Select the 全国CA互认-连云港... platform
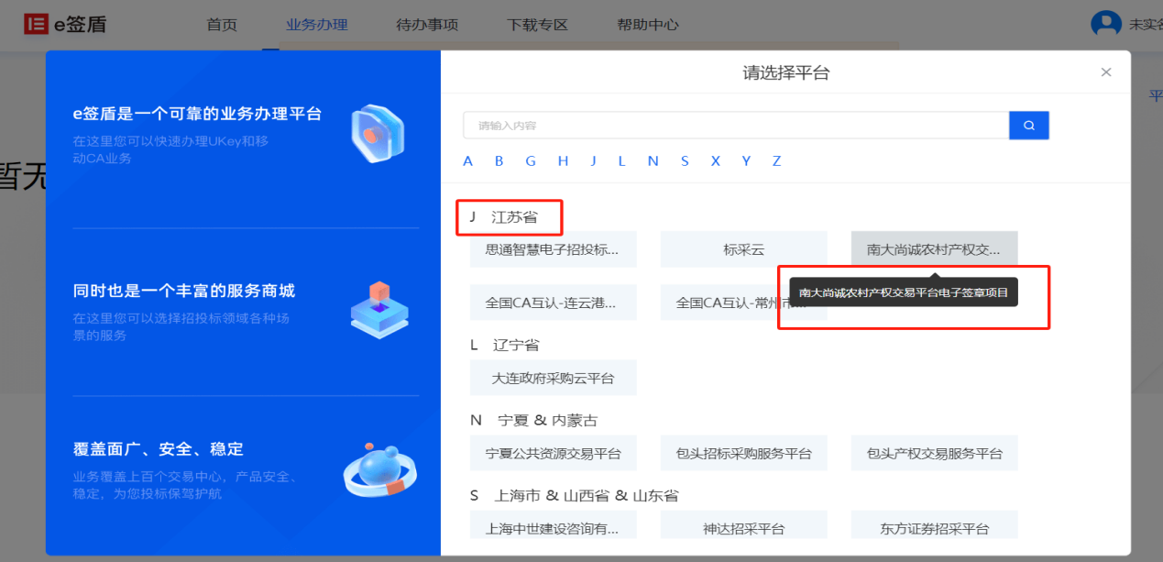 [x=553, y=302]
